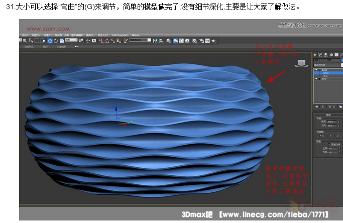This screenshot has width=343, height=223.
Task: Toggle bottom Bend modifier lightbulb
Action: [x=316, y=79]
